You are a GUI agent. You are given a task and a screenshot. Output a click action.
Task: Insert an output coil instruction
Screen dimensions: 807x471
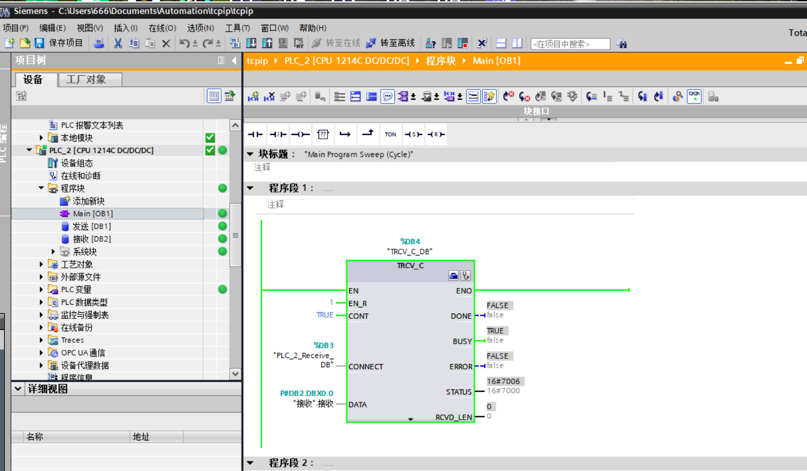pos(300,134)
